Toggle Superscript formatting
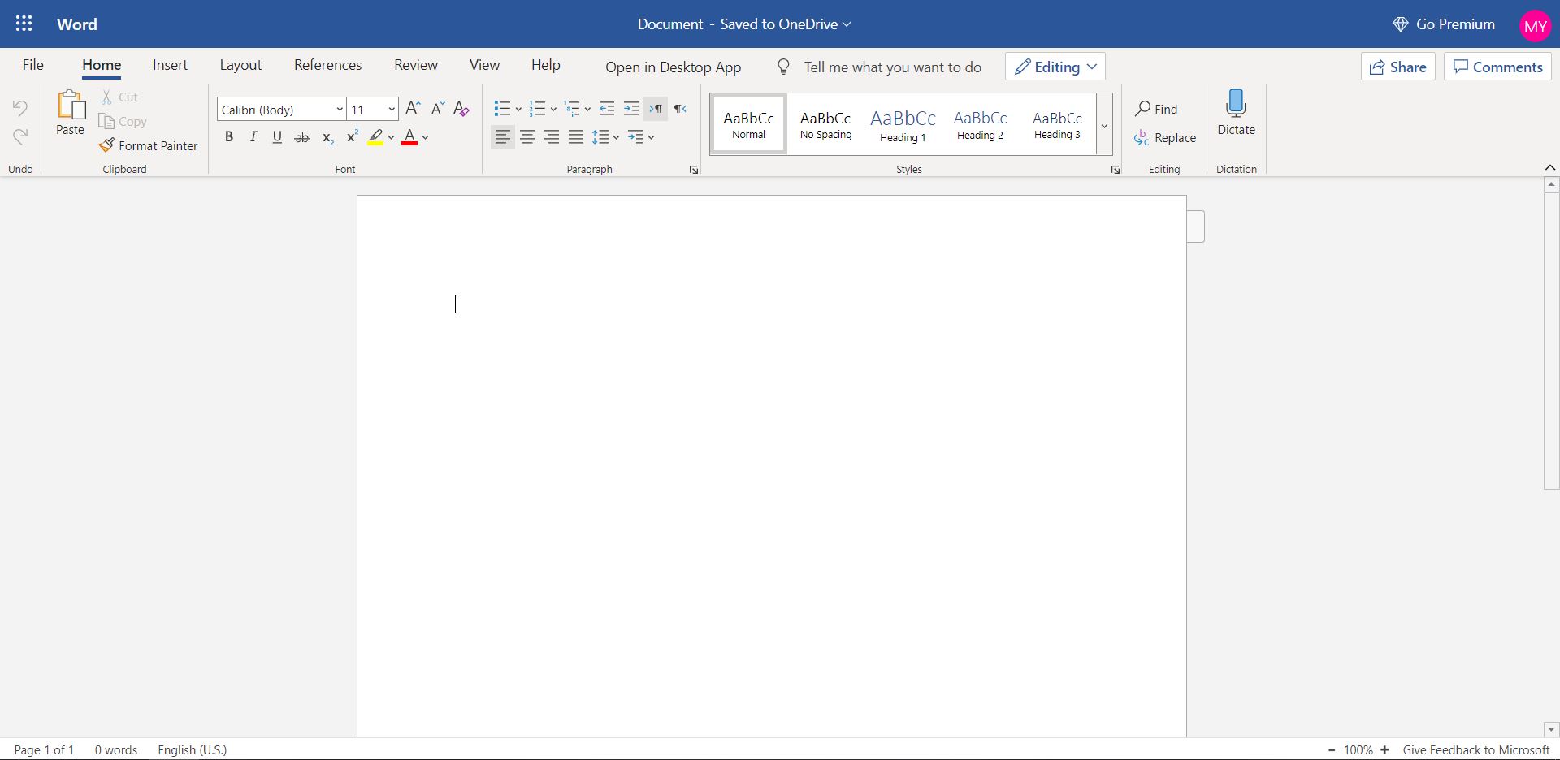The image size is (1560, 760). [x=352, y=137]
